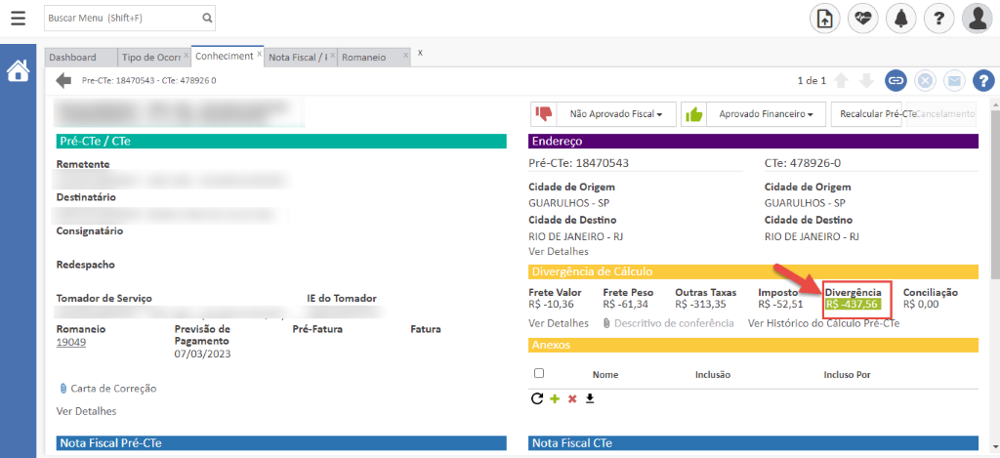Switch to the Dashboard tab
The height and width of the screenshot is (458, 1000).
(x=72, y=57)
